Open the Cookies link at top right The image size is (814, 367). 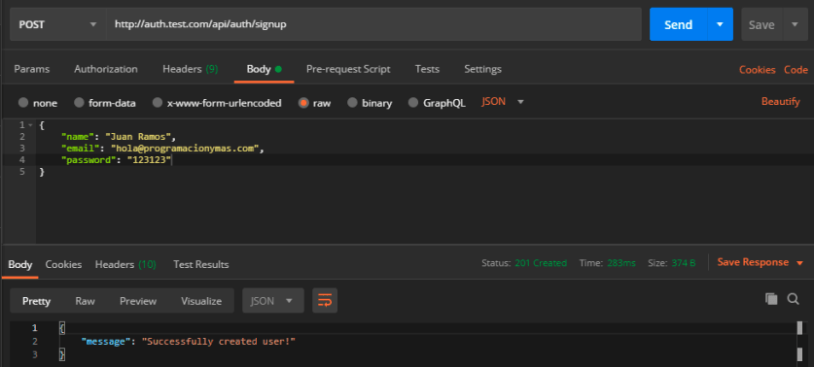point(758,70)
